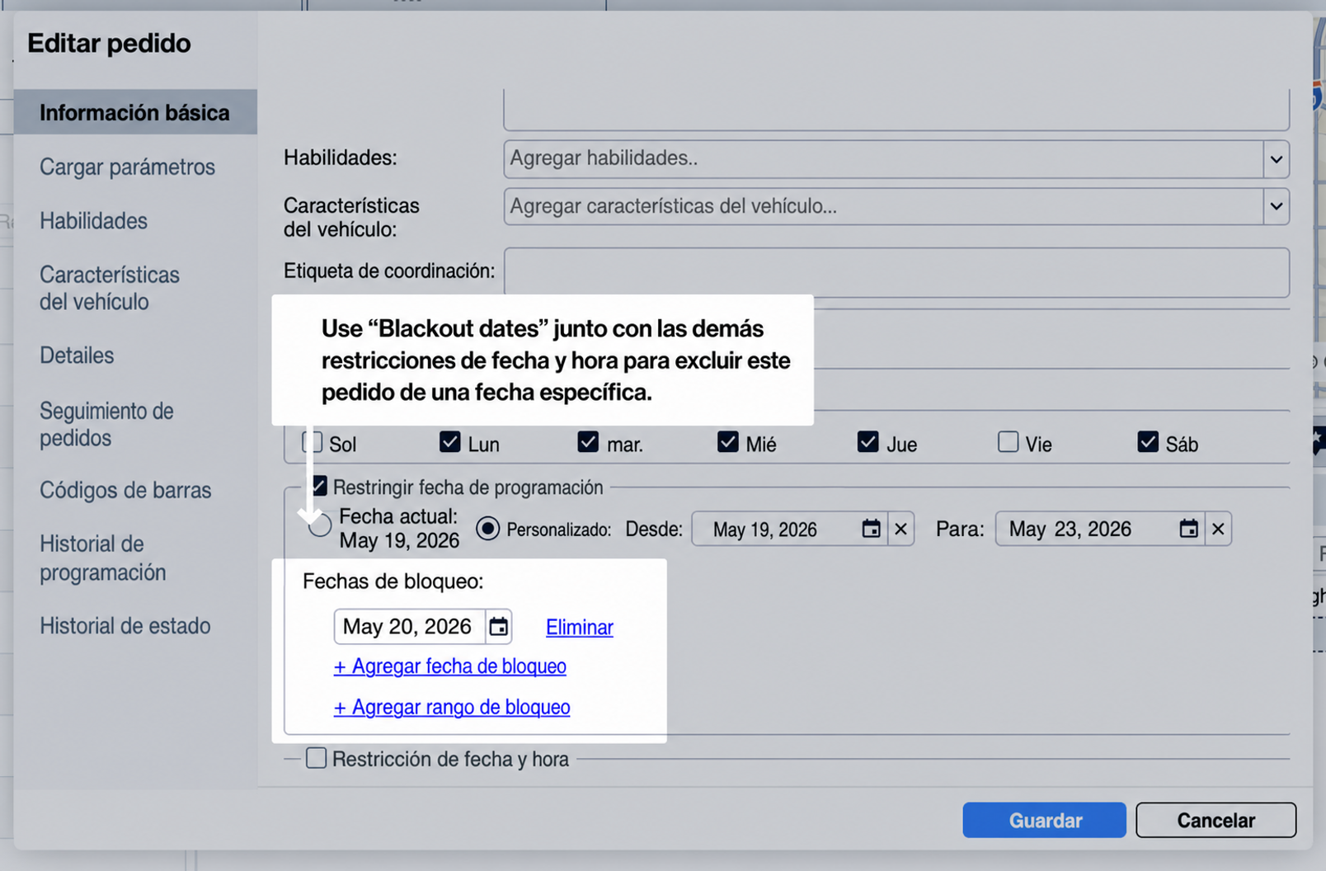Click the Cancelar button
This screenshot has width=1326, height=871.
pyautogui.click(x=1216, y=820)
